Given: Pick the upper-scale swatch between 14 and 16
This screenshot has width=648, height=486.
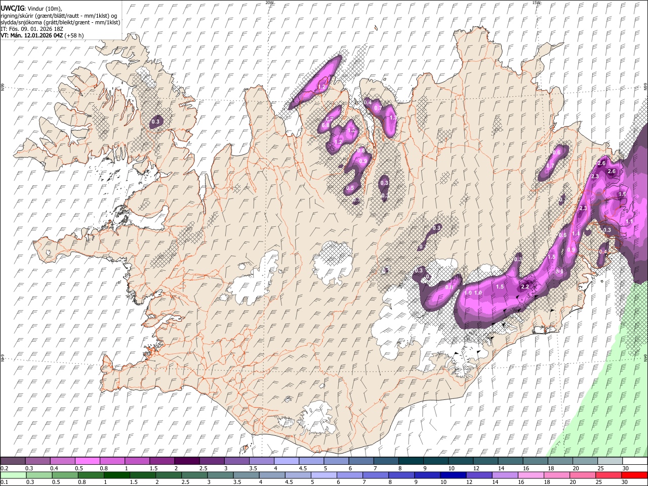Looking at the screenshot, I should (510, 461).
